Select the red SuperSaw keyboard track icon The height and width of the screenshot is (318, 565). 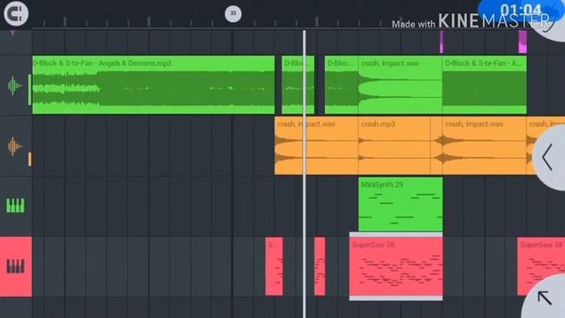(16, 267)
